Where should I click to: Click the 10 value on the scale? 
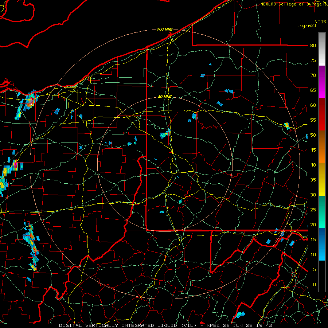click(313, 255)
